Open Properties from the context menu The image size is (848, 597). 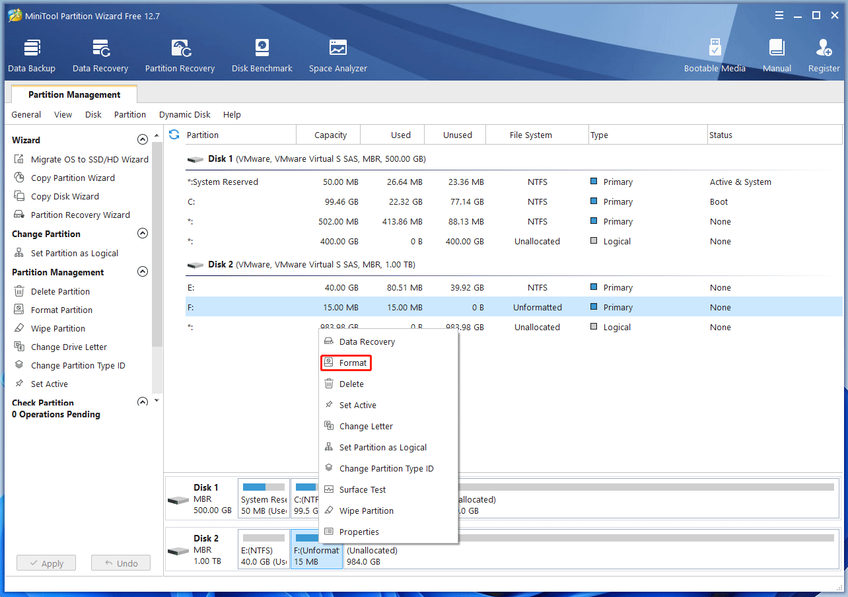coord(388,532)
